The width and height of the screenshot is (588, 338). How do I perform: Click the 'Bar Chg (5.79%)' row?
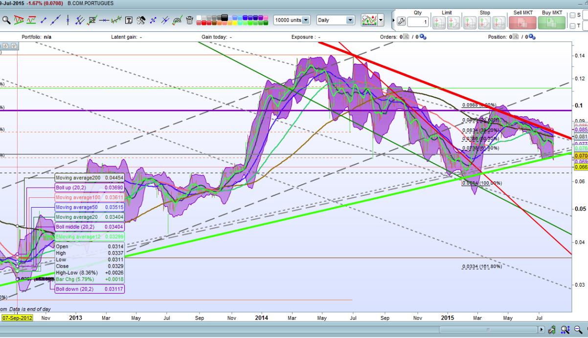click(x=90, y=279)
